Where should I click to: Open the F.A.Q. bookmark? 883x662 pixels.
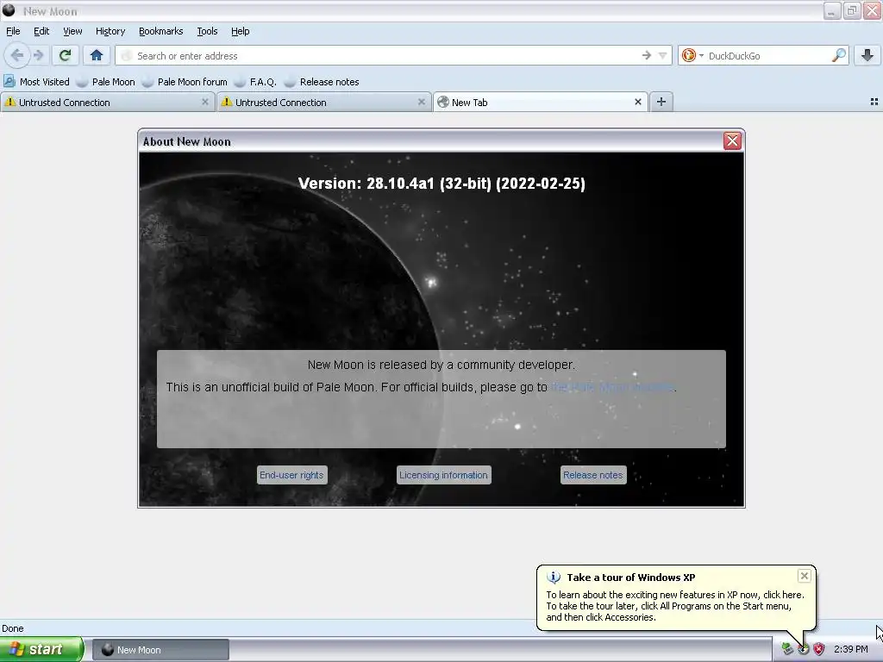[255, 82]
